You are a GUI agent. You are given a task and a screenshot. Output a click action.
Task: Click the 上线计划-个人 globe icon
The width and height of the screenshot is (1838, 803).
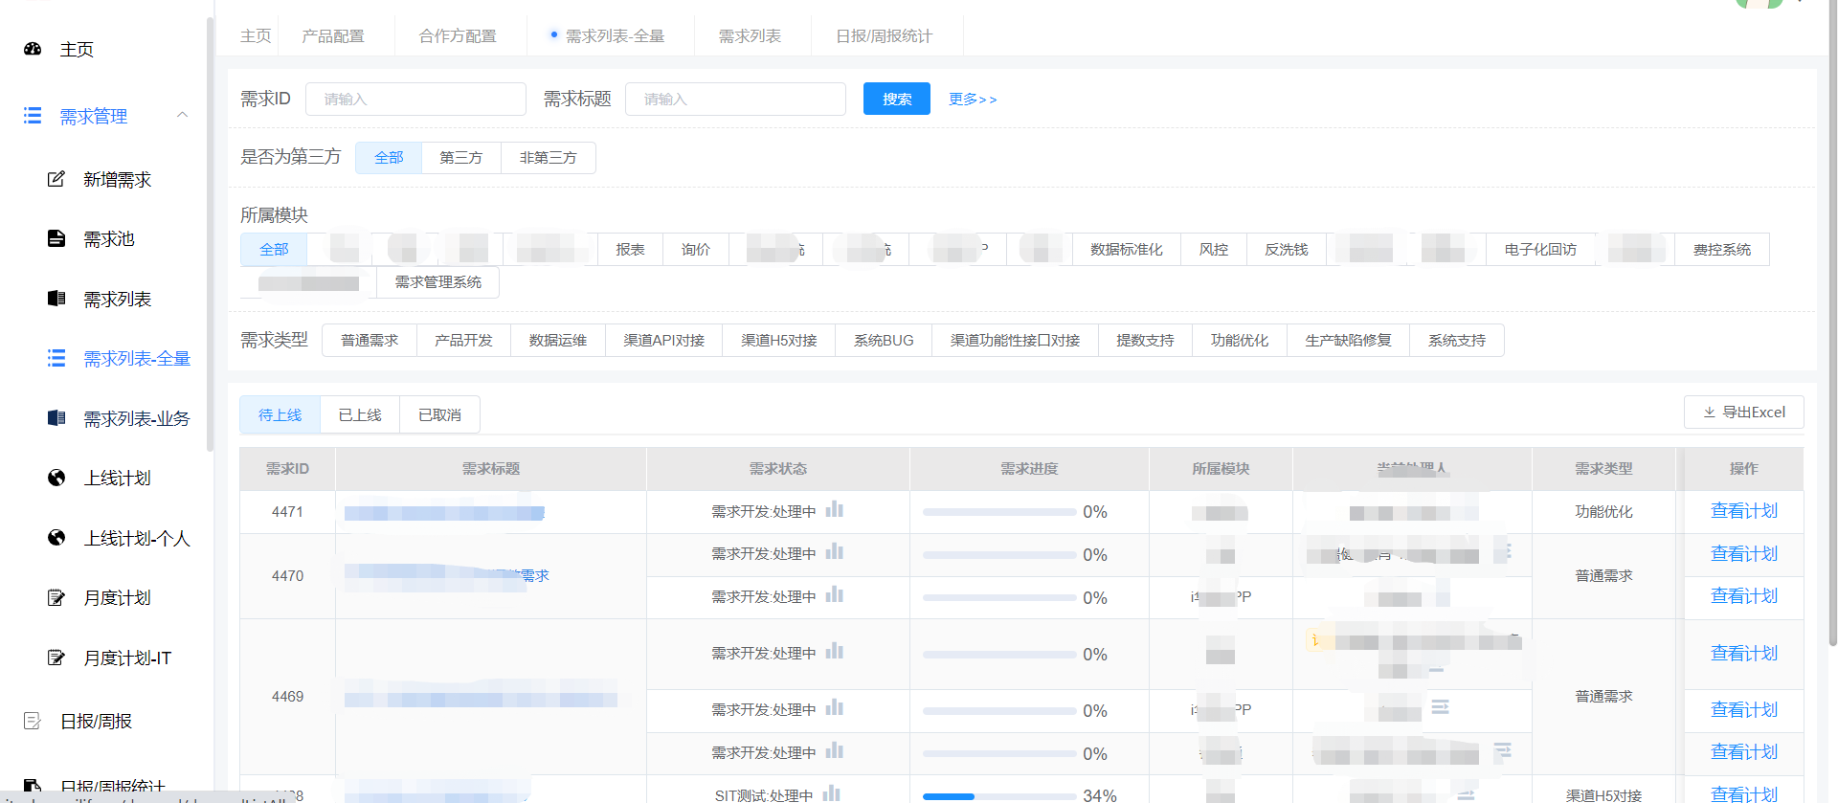[x=56, y=538]
